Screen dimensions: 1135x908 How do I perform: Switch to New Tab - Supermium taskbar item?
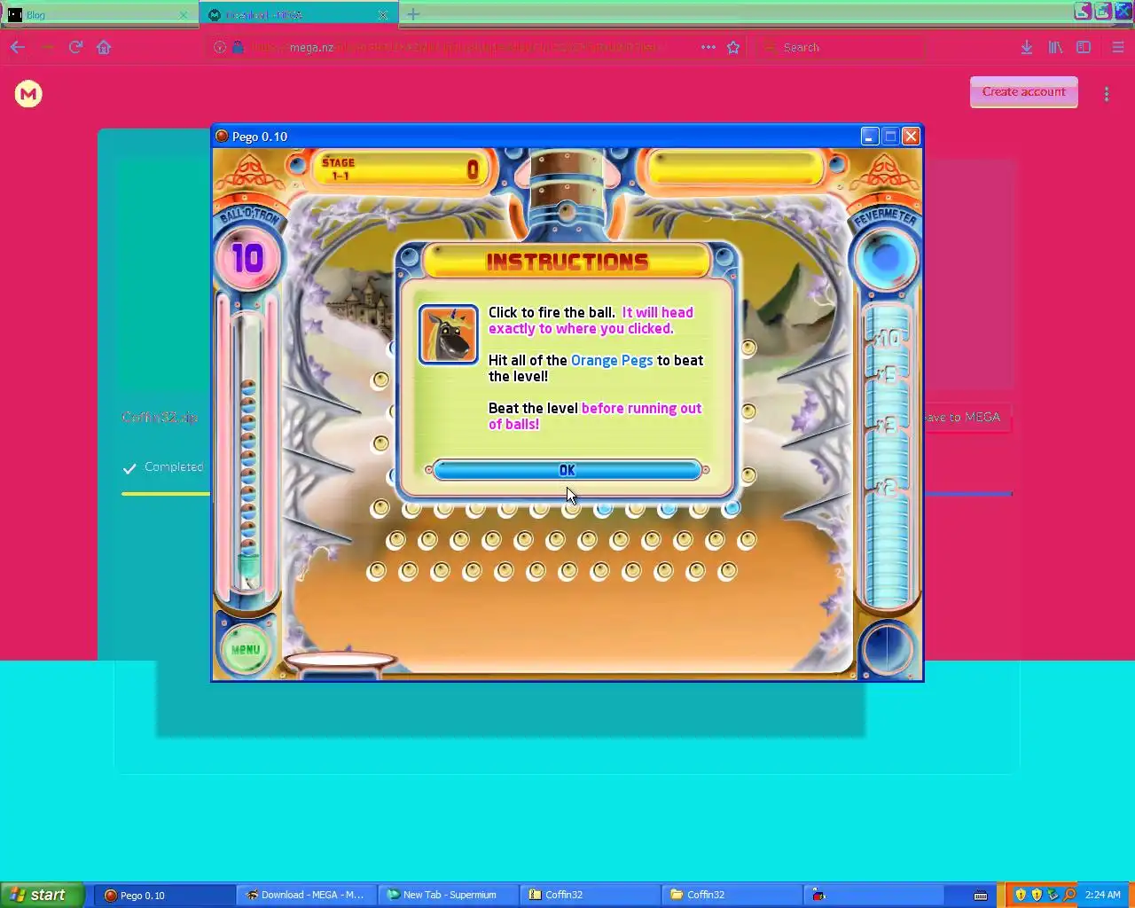click(449, 895)
